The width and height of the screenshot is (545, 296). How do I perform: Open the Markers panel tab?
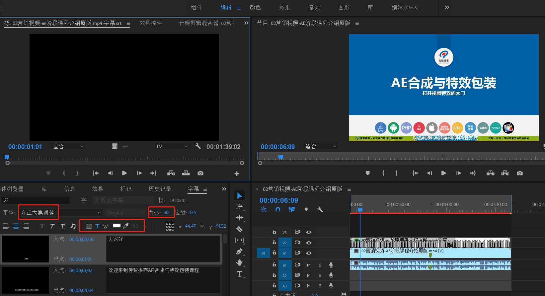point(126,189)
